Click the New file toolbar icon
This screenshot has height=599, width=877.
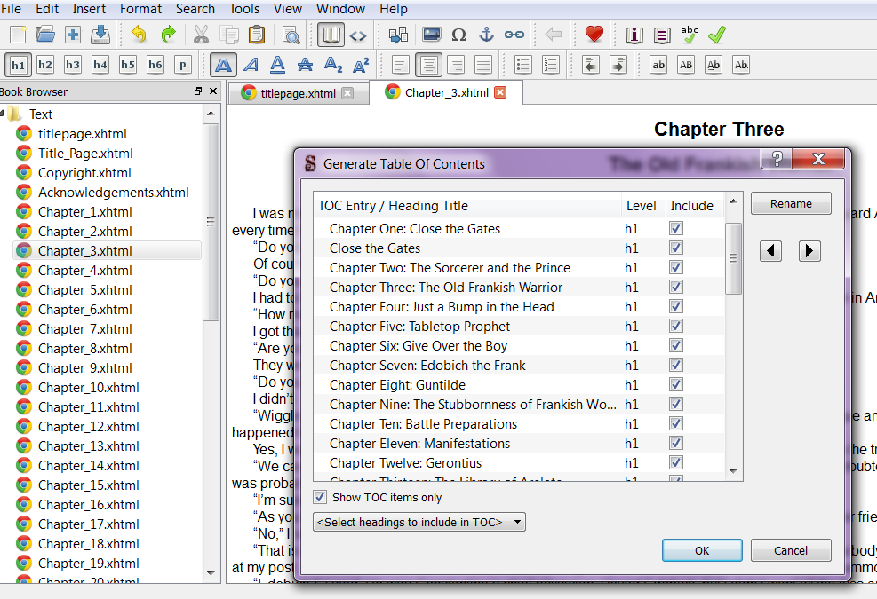tap(18, 35)
